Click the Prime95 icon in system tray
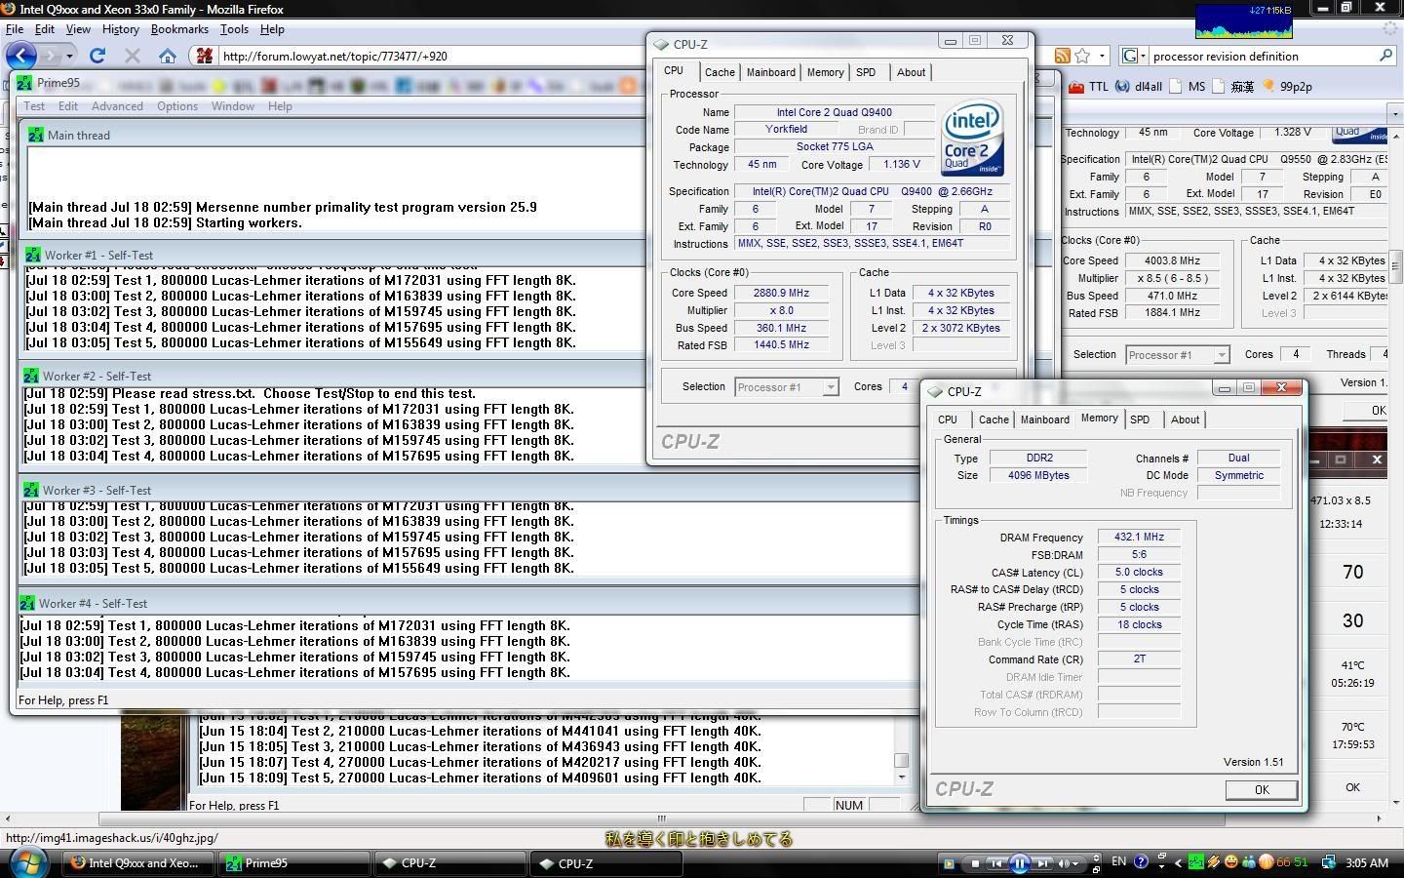1404x878 pixels. 1196,861
